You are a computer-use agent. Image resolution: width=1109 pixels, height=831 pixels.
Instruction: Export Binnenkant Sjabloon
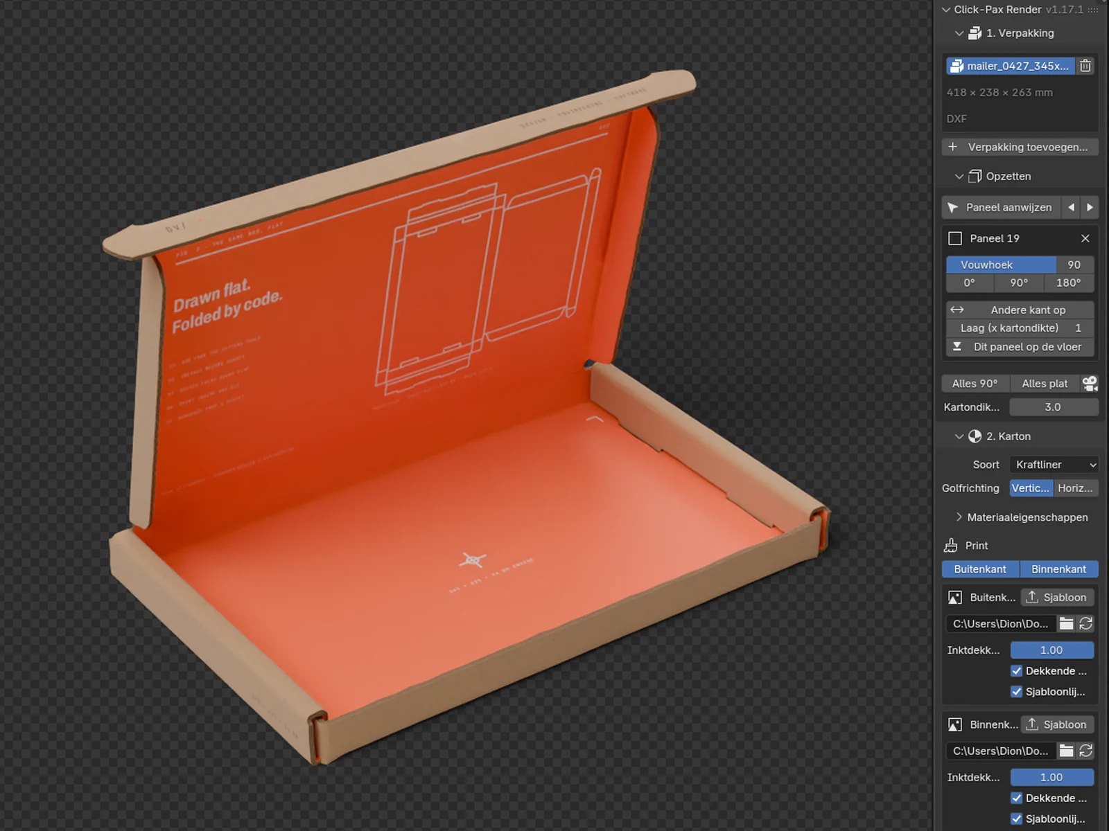(x=1057, y=725)
